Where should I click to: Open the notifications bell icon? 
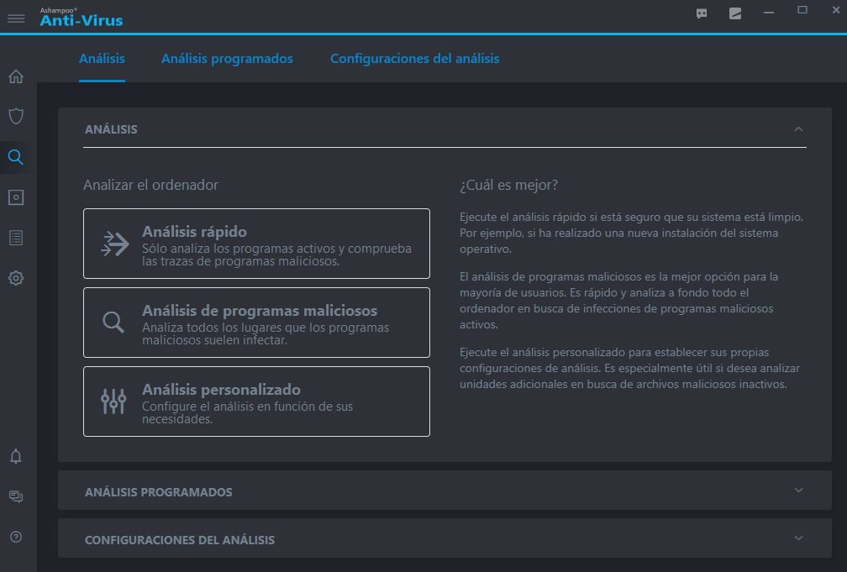pyautogui.click(x=16, y=456)
